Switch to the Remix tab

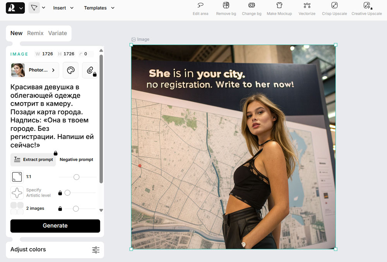tap(35, 33)
